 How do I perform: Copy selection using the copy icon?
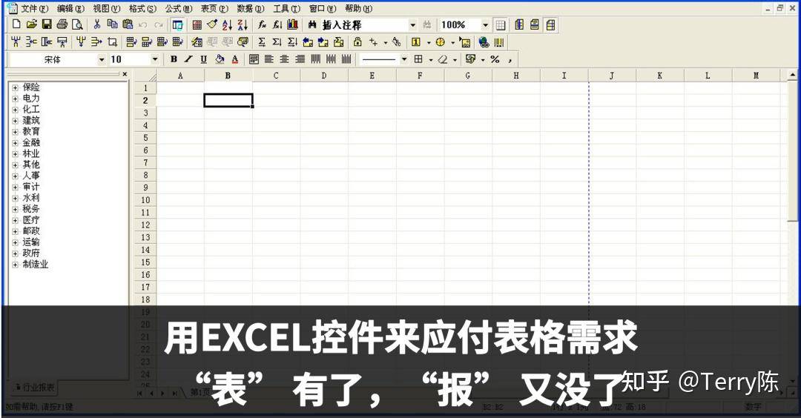113,24
